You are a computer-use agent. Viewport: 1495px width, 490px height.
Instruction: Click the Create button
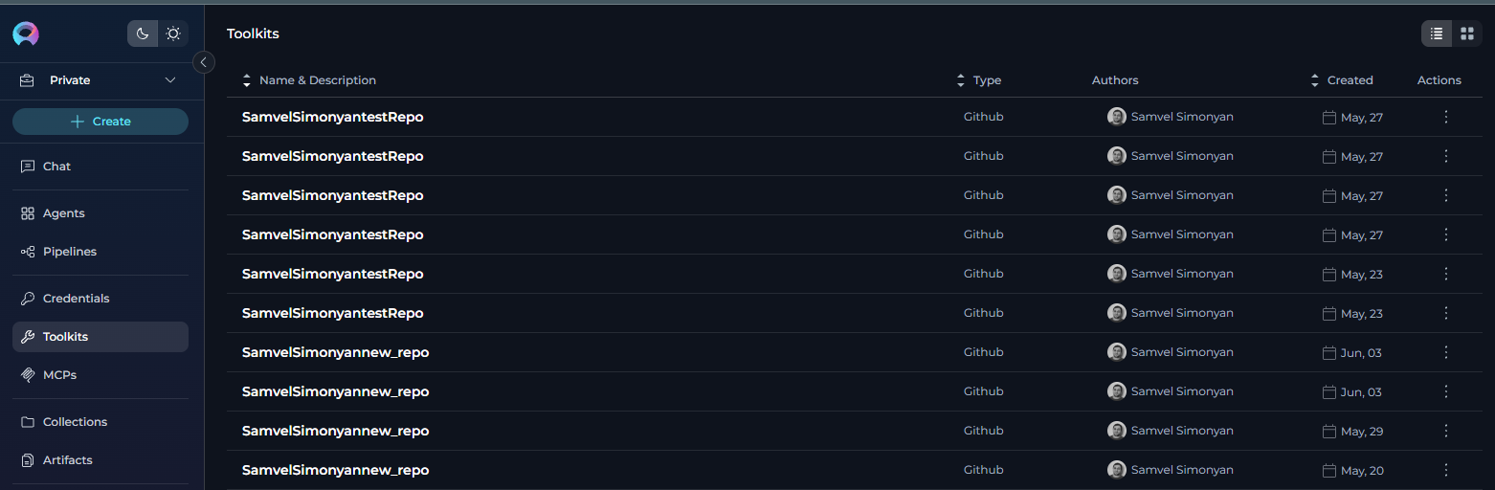click(x=100, y=122)
